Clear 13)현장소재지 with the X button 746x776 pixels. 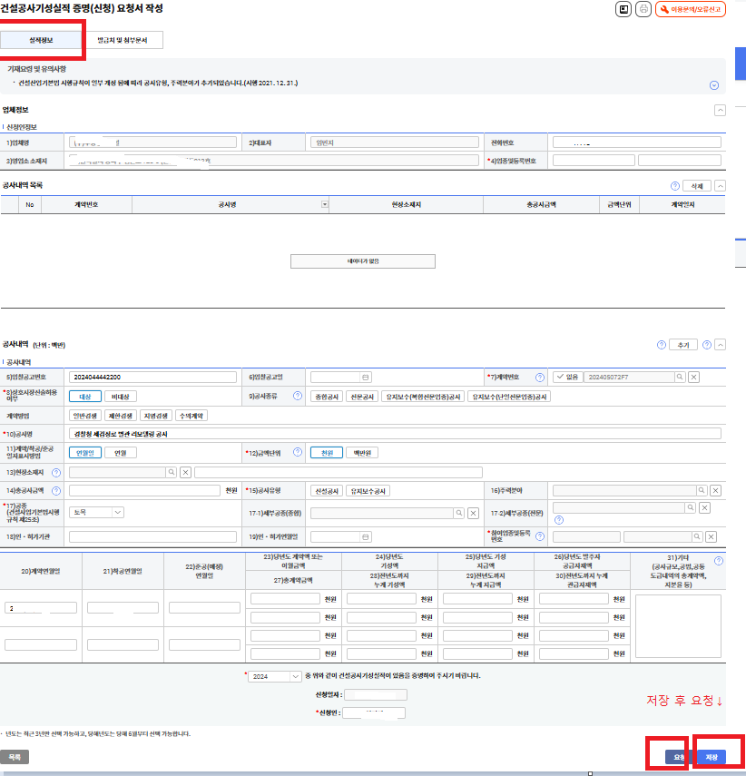(186, 472)
